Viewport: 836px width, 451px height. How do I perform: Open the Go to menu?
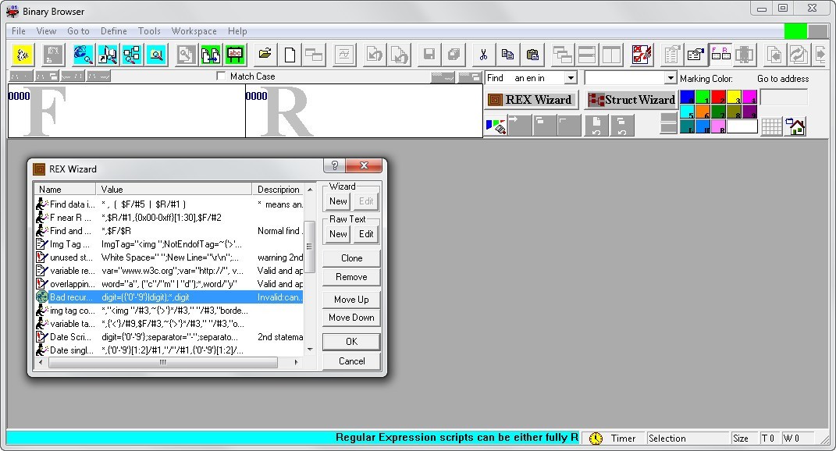pos(78,31)
